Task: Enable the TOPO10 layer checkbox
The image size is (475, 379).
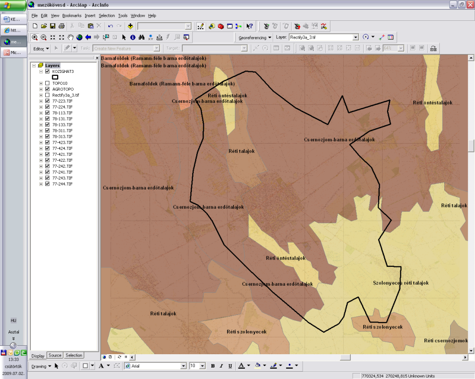Action: (x=47, y=83)
